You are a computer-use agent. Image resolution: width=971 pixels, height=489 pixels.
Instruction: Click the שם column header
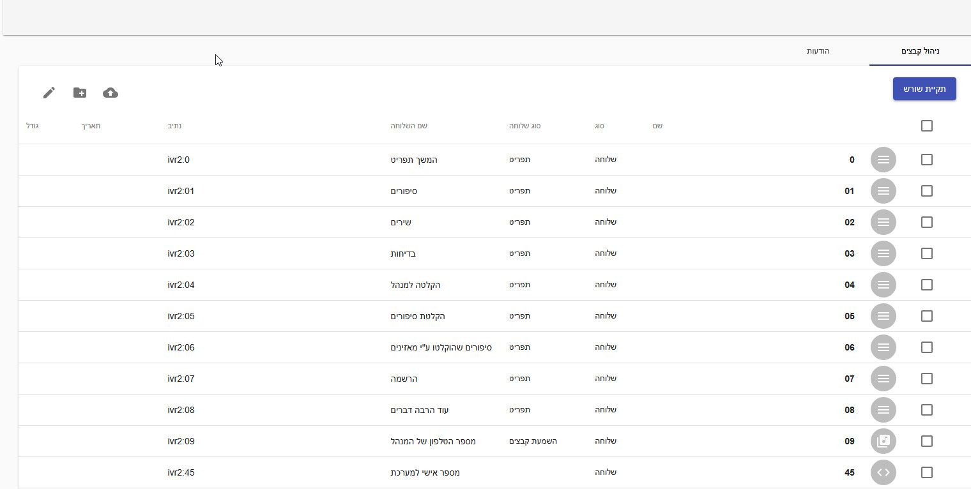click(x=657, y=126)
